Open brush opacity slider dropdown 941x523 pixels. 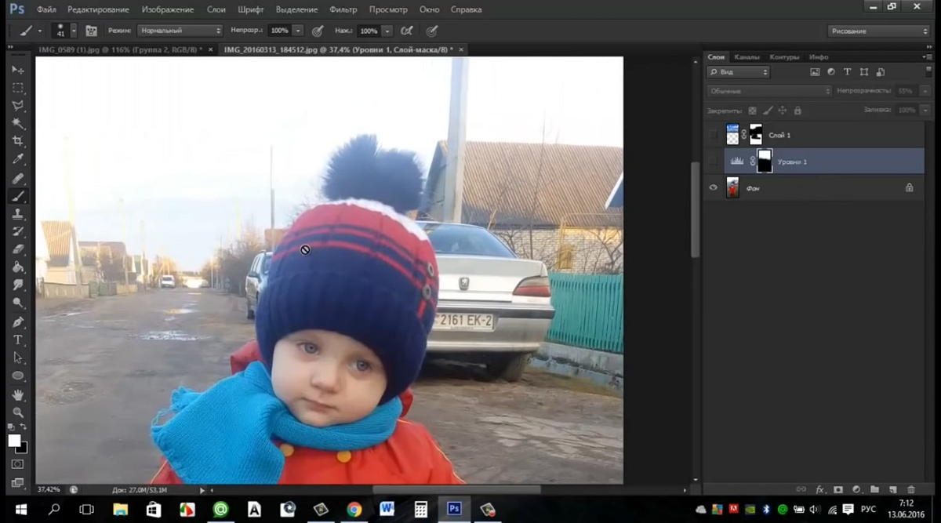pyautogui.click(x=298, y=31)
